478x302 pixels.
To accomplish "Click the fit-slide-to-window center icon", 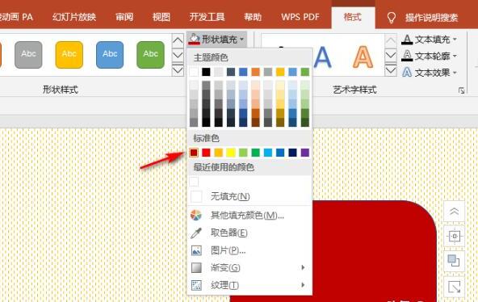I will [x=454, y=236].
